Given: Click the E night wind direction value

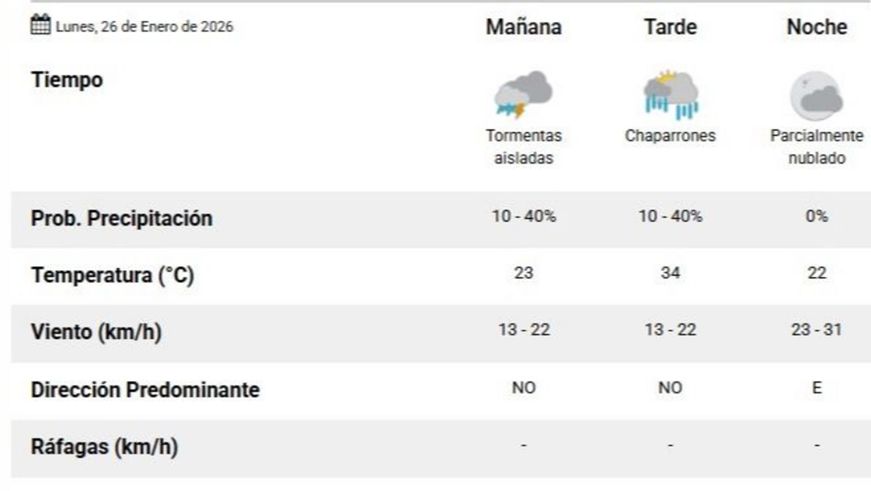Looking at the screenshot, I should pyautogui.click(x=817, y=388).
